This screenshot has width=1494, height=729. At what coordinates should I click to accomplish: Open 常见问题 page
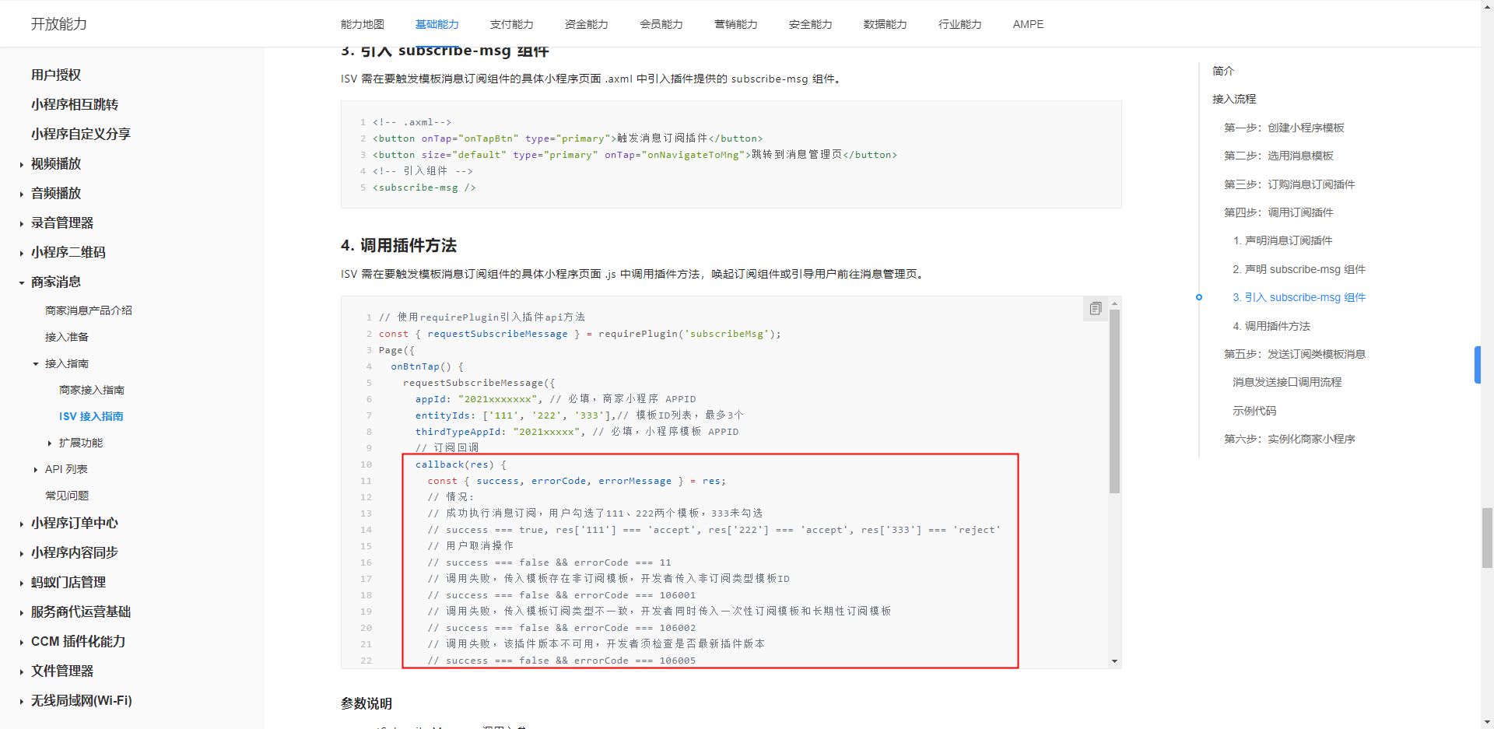[67, 496]
